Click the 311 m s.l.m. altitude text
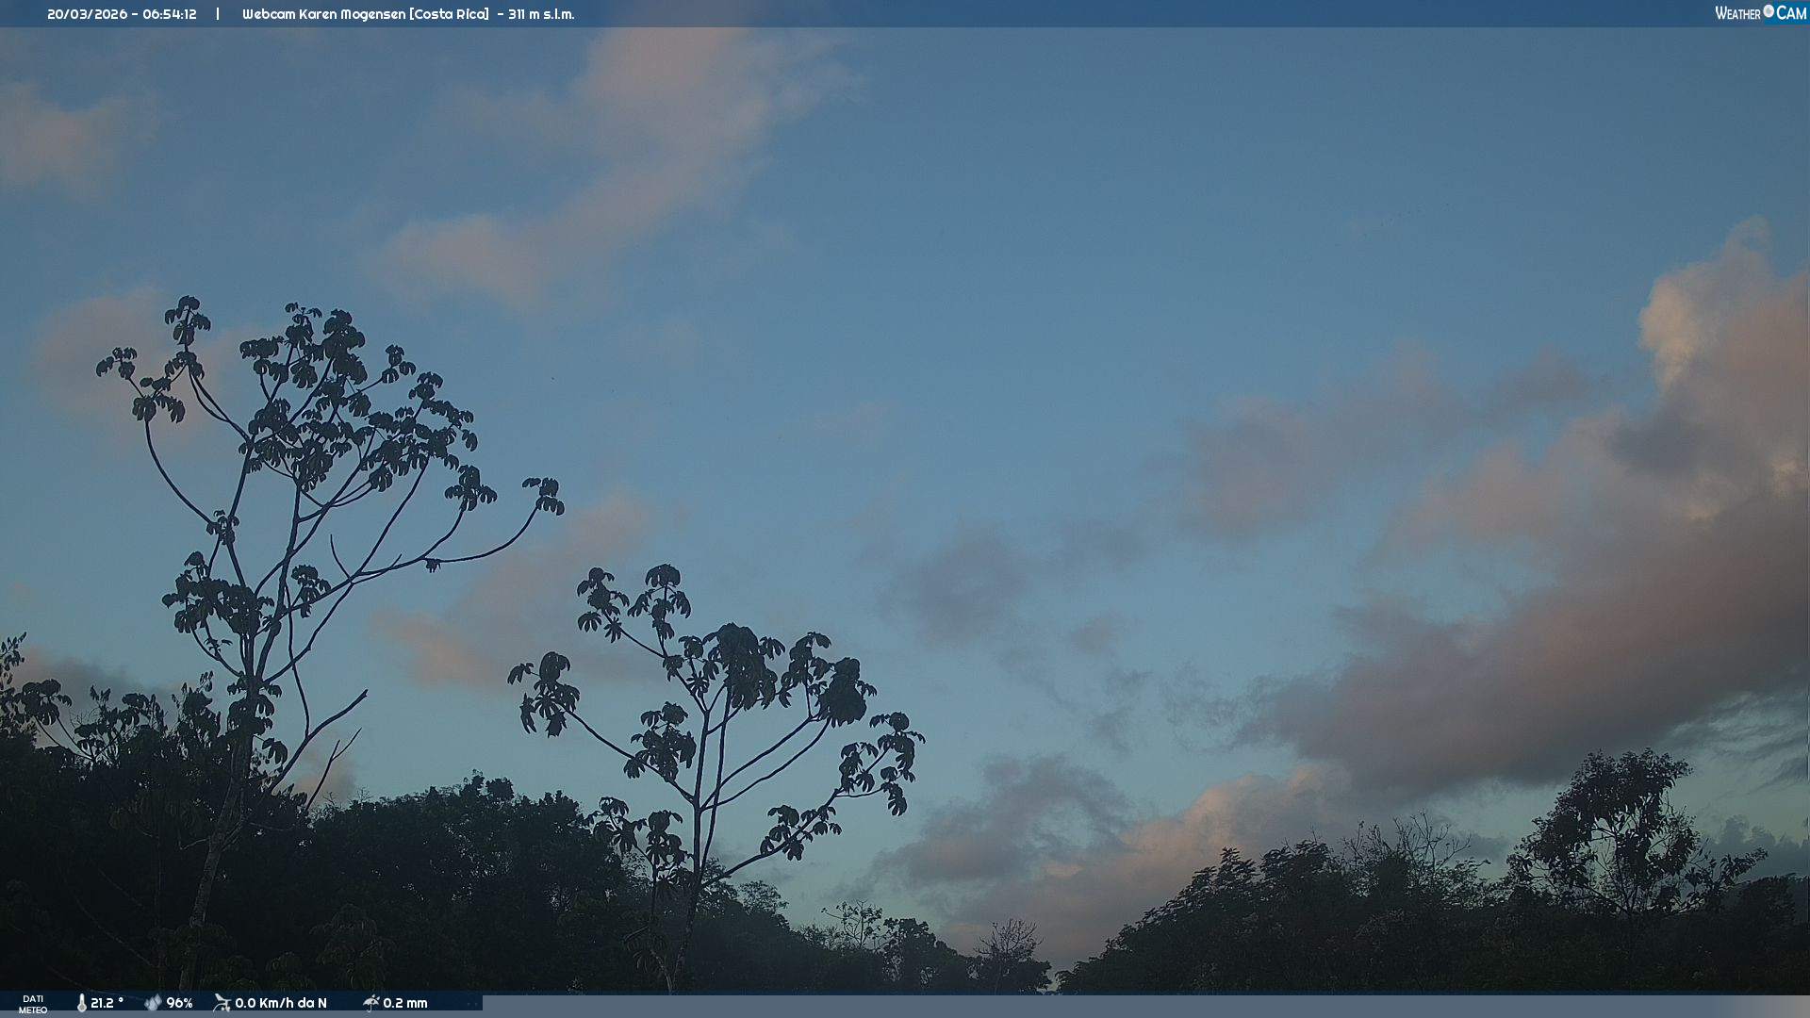This screenshot has width=1810, height=1018. point(541,14)
